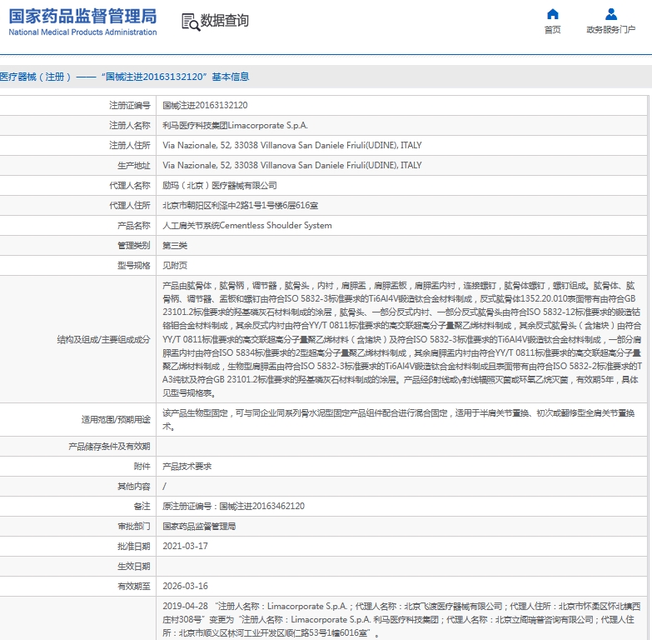Click the 产品名称 row label

(x=133, y=225)
